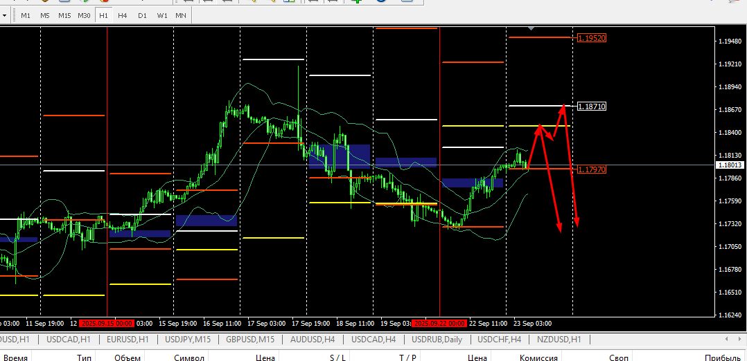Image resolution: width=747 pixels, height=361 pixels.
Task: Select the 1.18710 white level label
Action: coord(592,107)
